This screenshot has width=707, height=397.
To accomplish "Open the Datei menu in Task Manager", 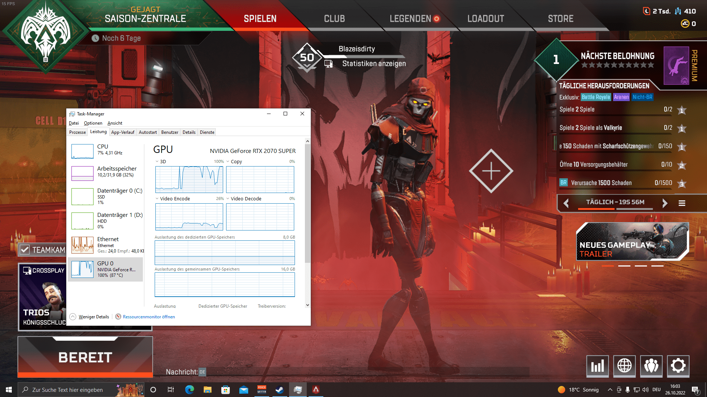I will click(x=74, y=123).
